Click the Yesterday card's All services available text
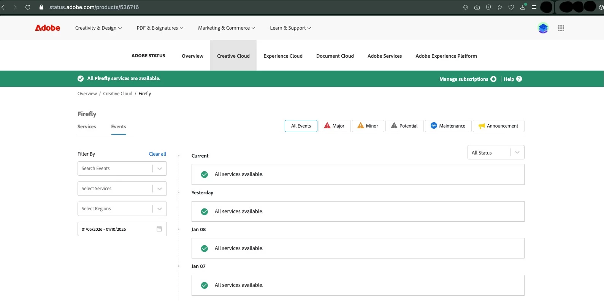The image size is (604, 301). point(239,212)
